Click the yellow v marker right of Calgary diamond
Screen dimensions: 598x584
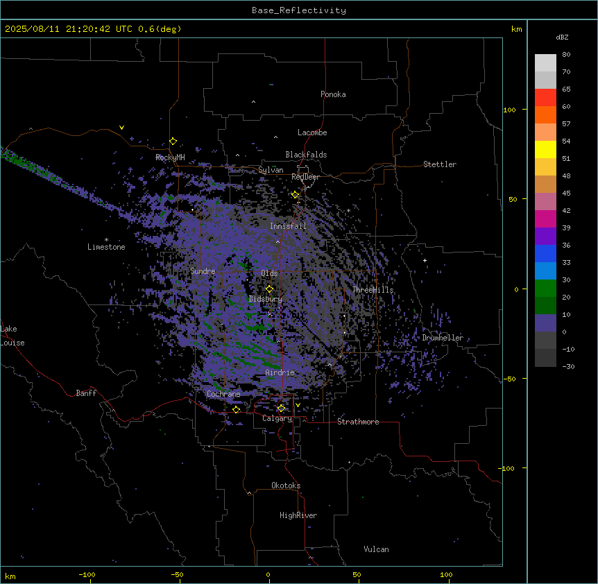tap(298, 405)
